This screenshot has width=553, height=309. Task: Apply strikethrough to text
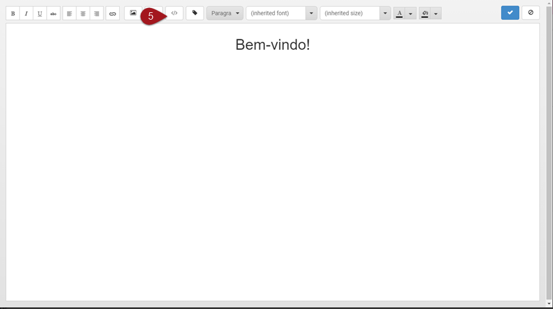53,14
